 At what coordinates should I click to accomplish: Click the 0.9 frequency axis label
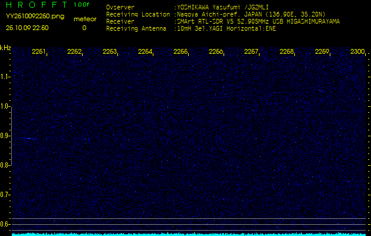[x=5, y=135]
